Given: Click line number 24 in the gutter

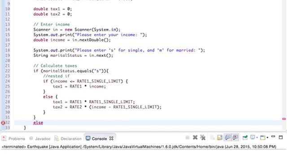Looking at the screenshot, I should click(8, 81).
